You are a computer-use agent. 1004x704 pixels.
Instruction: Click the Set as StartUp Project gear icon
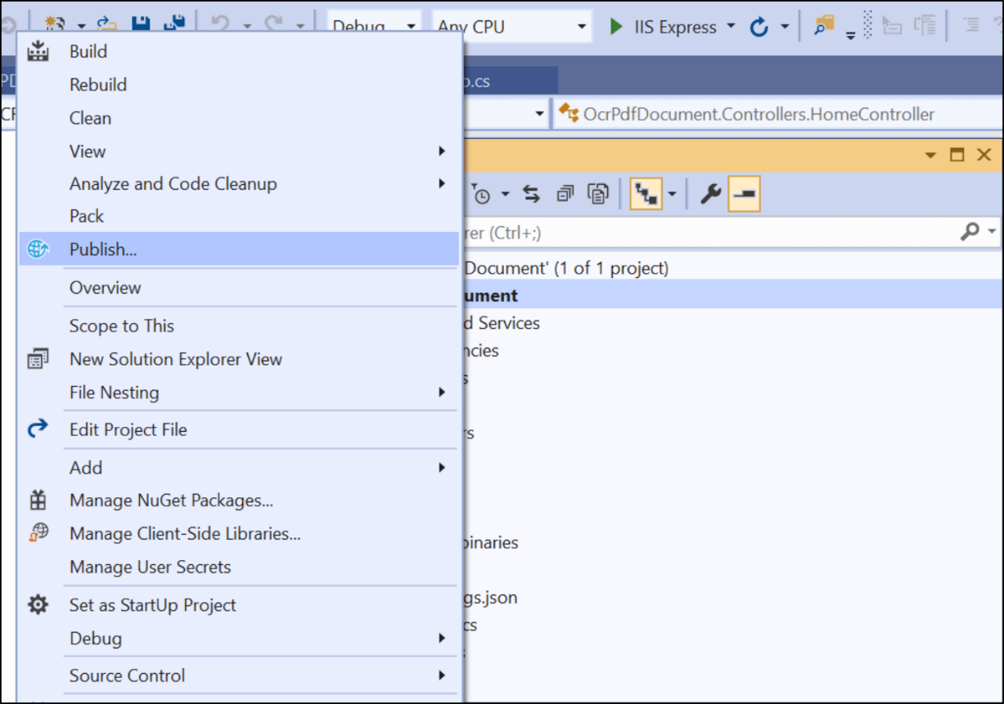[38, 605]
